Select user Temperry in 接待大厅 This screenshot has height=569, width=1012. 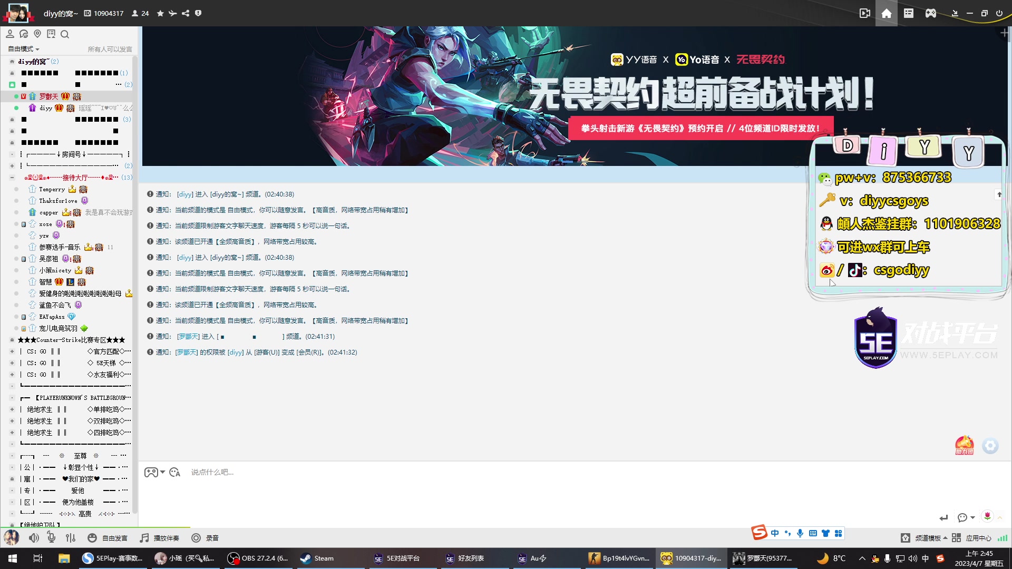click(x=52, y=189)
